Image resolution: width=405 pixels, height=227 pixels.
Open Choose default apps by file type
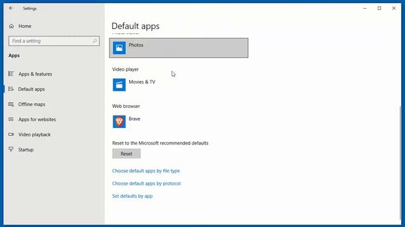[146, 171]
